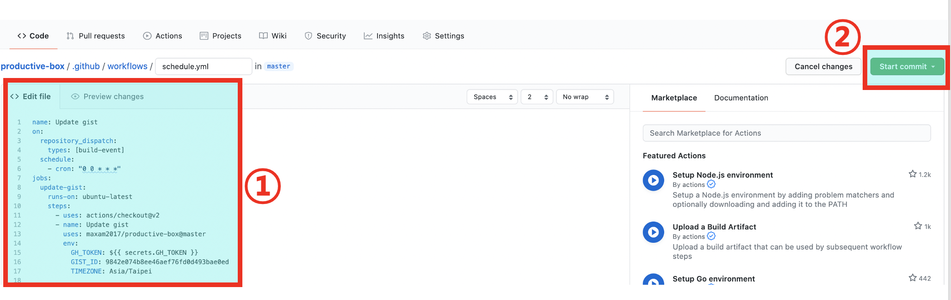The height and width of the screenshot is (300, 951).
Task: Click the star icon showing 1.2k
Action: [x=913, y=174]
